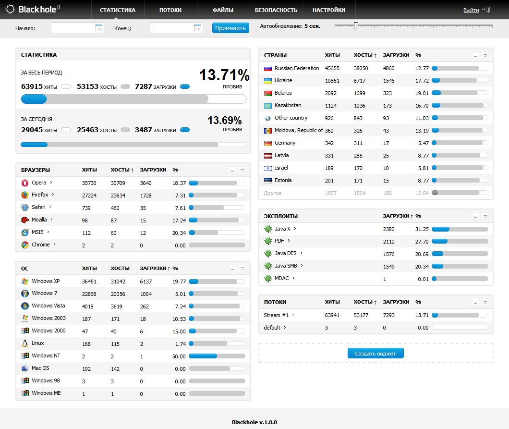This screenshot has width=509, height=429.
Task: Click the PDF exploit icon in ЭКСПЛОИТЫ
Action: tap(268, 241)
